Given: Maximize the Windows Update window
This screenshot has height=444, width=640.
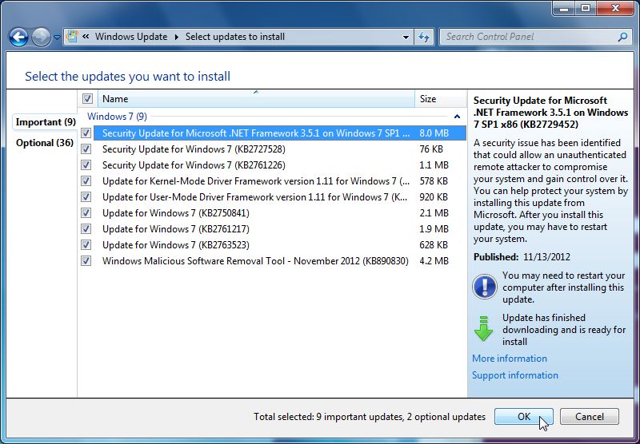Looking at the screenshot, I should [x=586, y=8].
